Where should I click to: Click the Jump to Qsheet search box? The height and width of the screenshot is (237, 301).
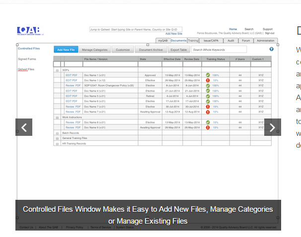coord(136,29)
